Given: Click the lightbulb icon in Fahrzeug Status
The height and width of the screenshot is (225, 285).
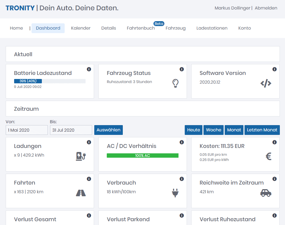Looking at the screenshot, I should click(x=176, y=83).
